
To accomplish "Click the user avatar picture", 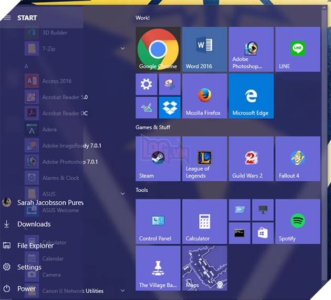I will click(x=6, y=202).
